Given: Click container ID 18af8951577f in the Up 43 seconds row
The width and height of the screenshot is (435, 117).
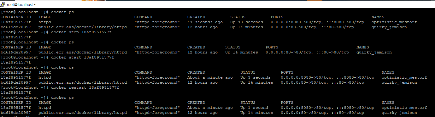Looking at the screenshot, I should pos(16,22).
